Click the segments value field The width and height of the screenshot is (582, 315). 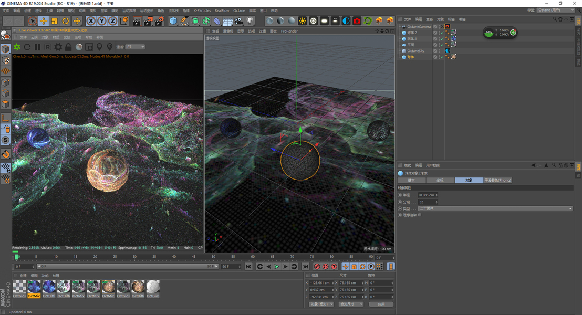tap(428, 202)
